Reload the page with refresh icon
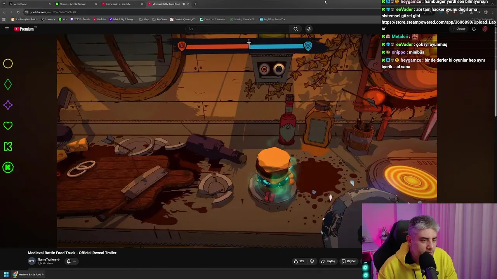Image resolution: width=497 pixels, height=279 pixels. pyautogui.click(x=18, y=12)
